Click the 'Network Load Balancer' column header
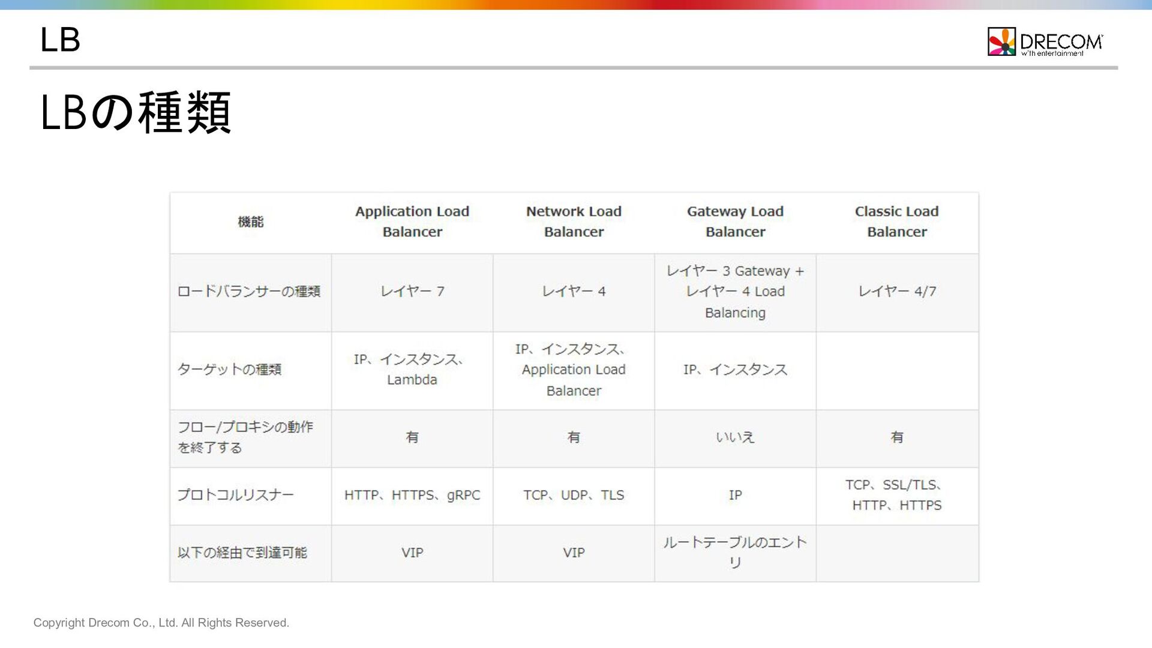The image size is (1152, 648). point(574,222)
